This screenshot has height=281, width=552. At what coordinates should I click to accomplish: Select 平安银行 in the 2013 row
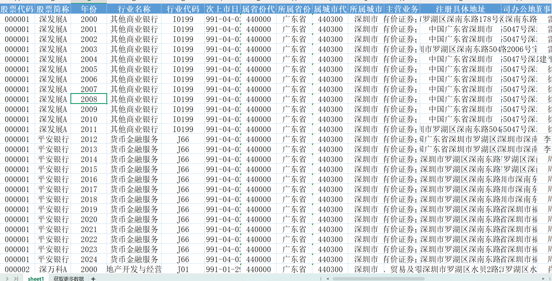click(53, 149)
